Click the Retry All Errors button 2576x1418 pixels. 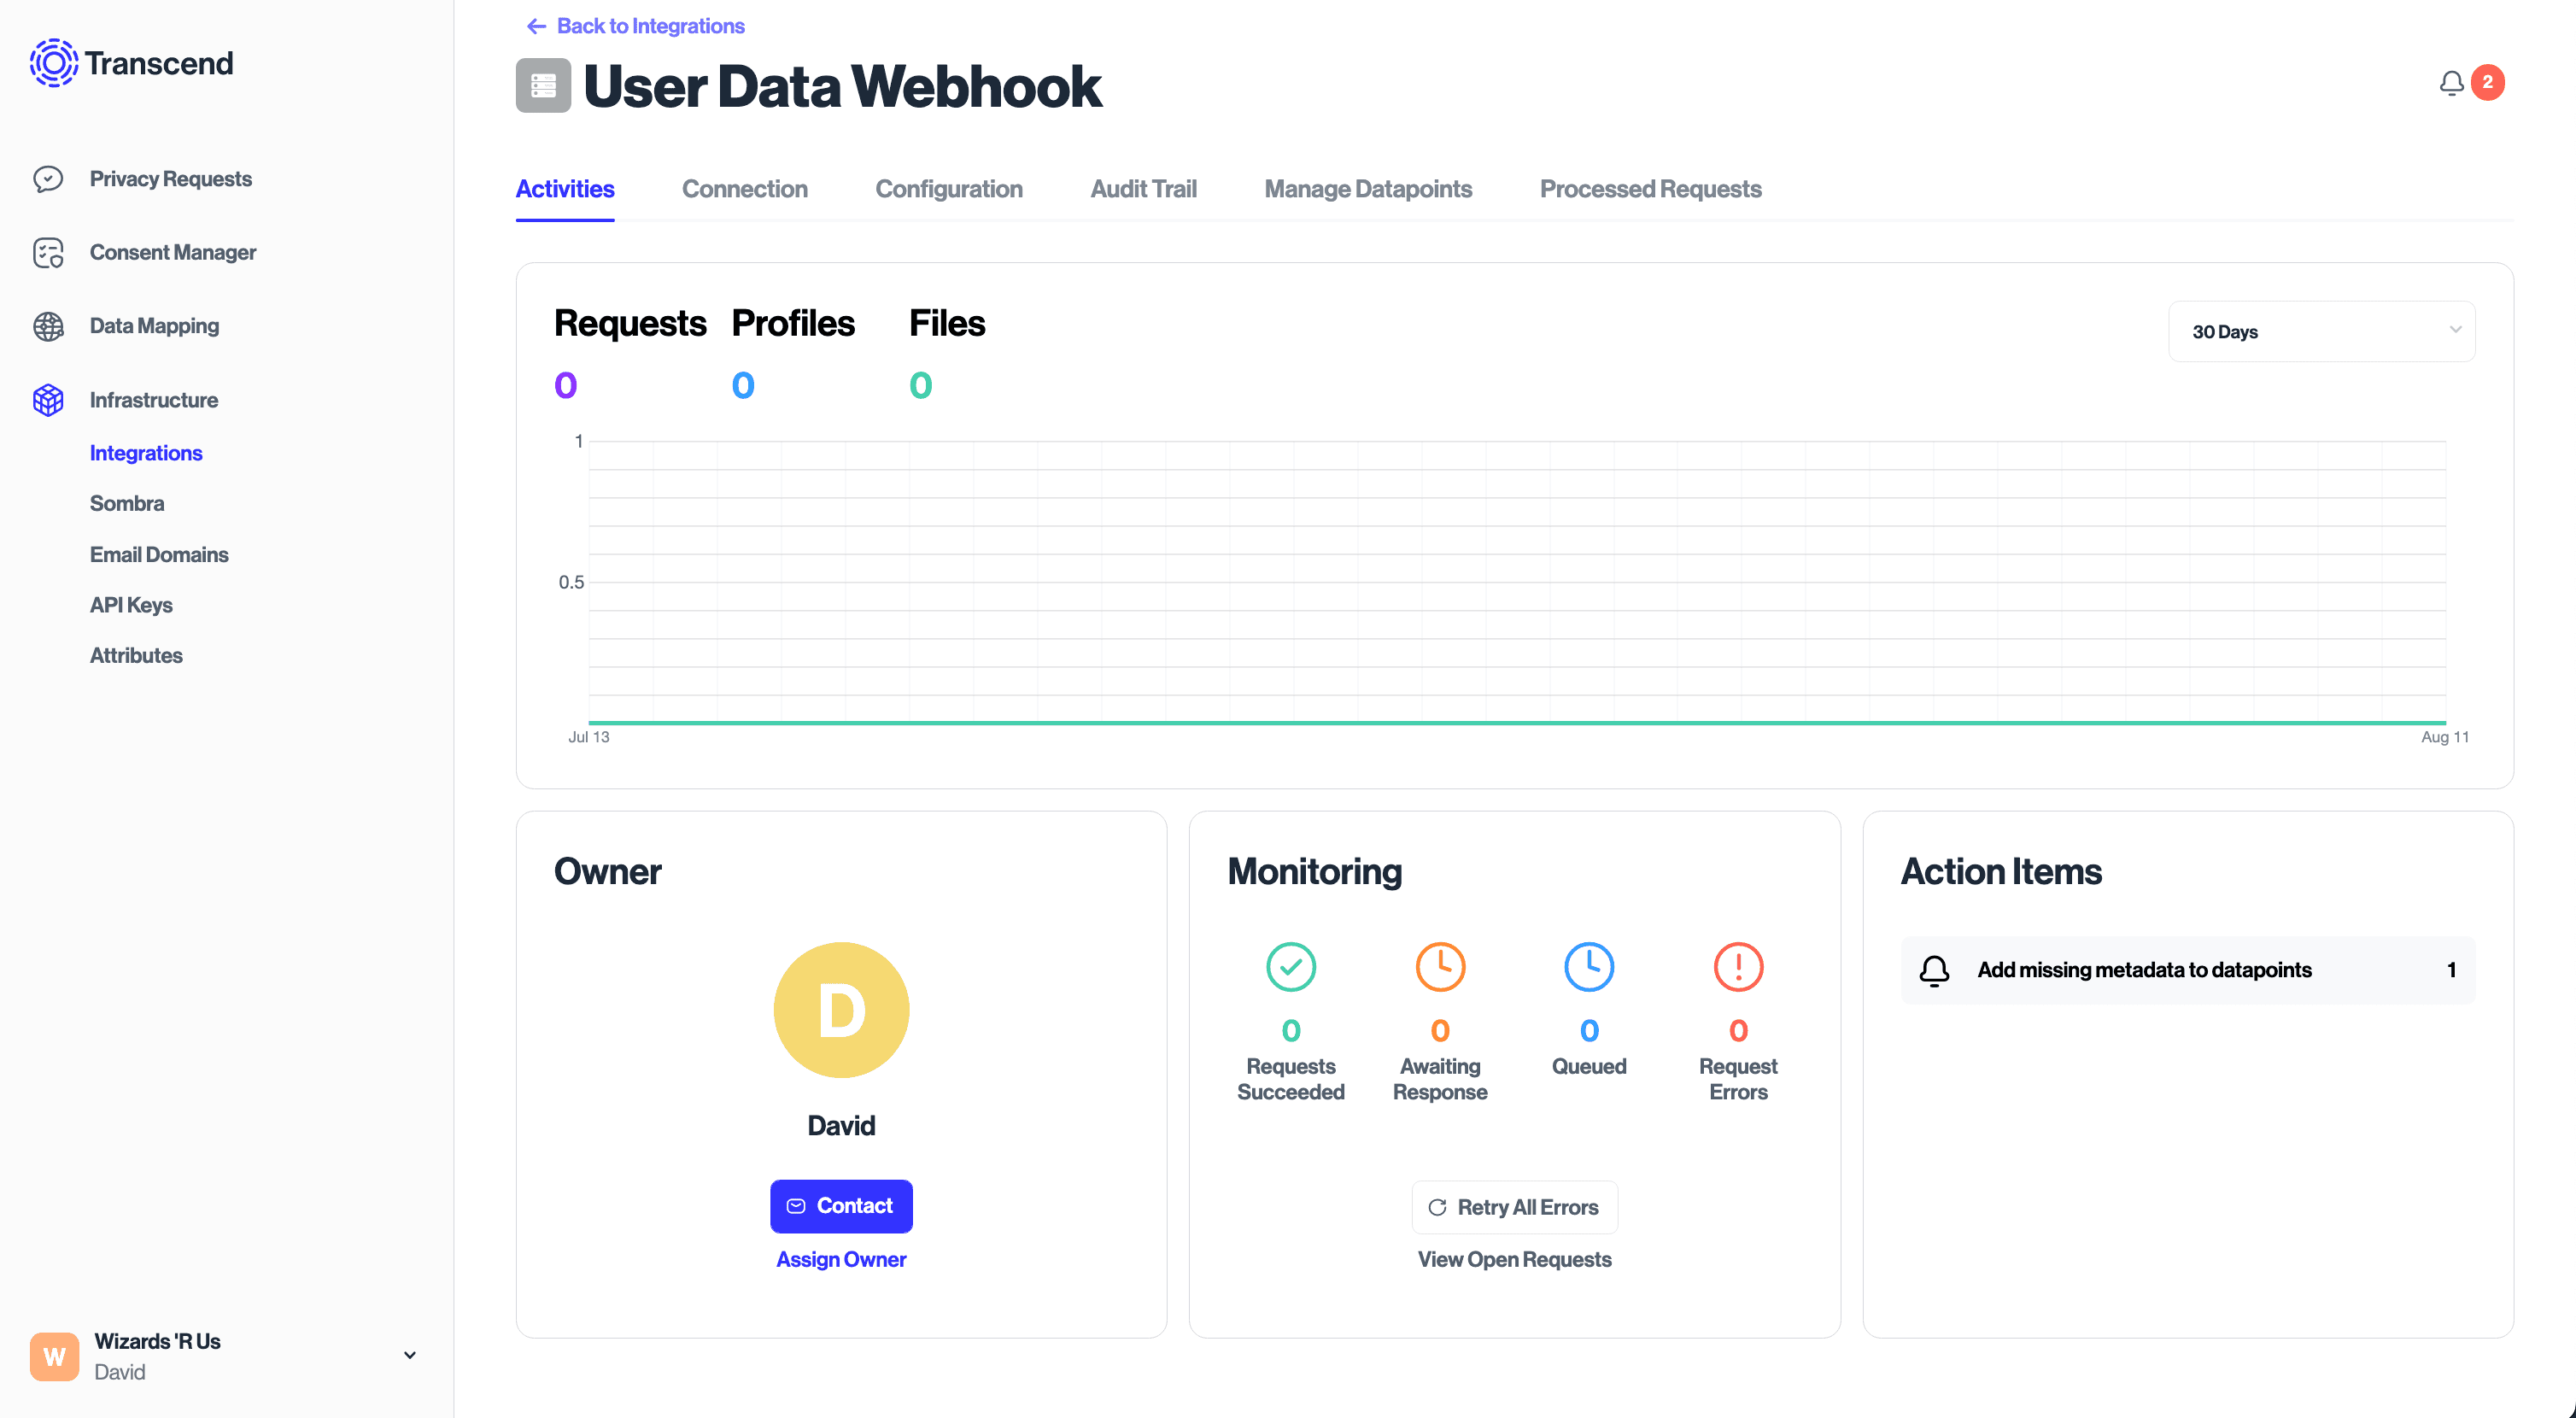point(1513,1207)
